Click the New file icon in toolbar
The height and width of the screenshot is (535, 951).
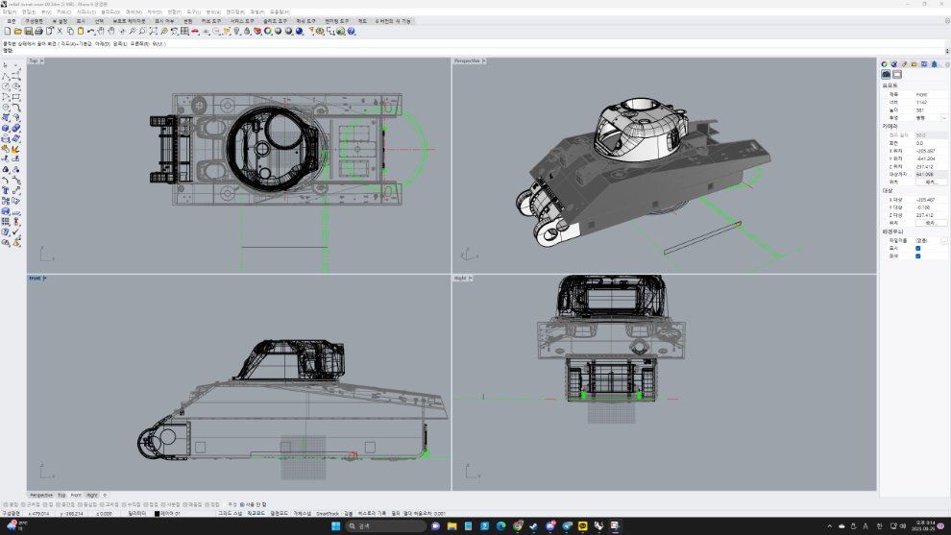pyautogui.click(x=8, y=31)
